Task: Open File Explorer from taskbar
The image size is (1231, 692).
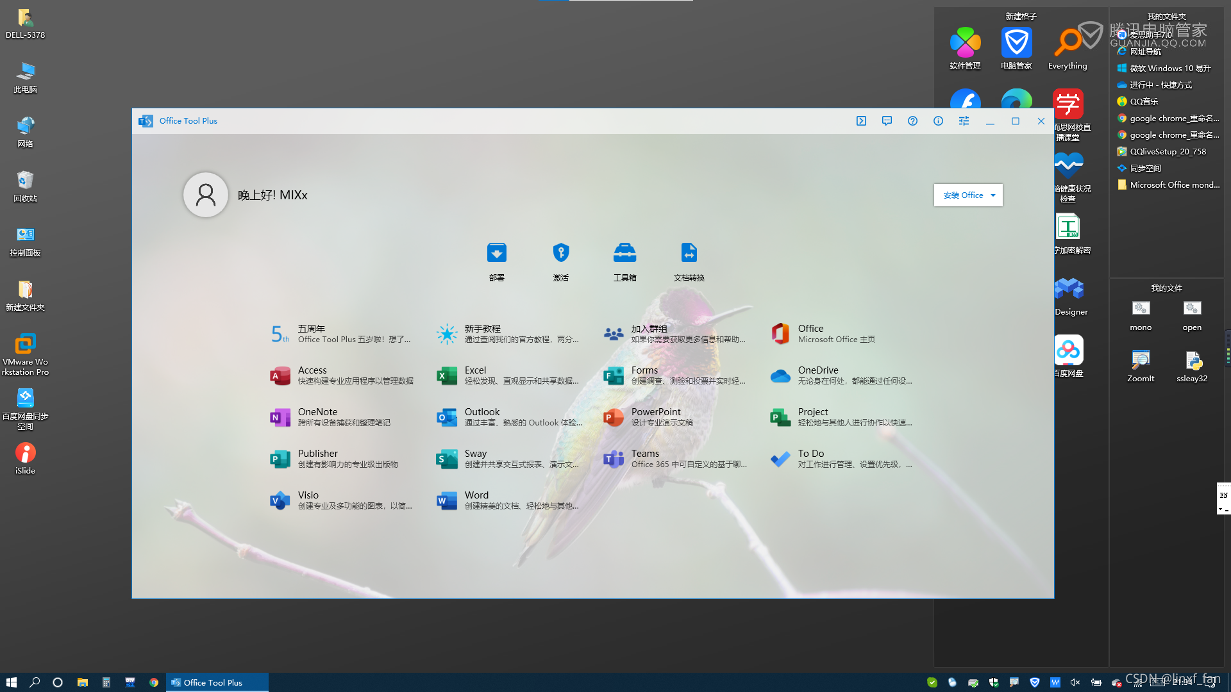Action: tap(82, 682)
